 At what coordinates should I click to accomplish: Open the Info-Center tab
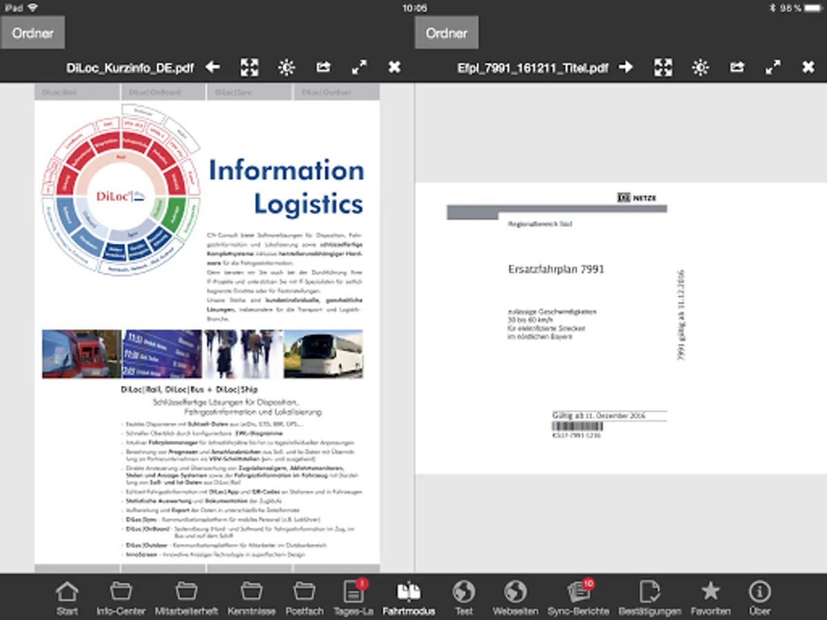[121, 597]
